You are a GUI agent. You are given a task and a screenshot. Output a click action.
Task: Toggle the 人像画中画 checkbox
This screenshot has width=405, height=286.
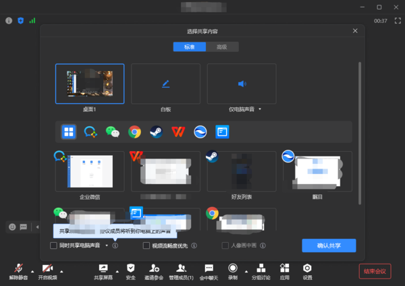coord(226,246)
